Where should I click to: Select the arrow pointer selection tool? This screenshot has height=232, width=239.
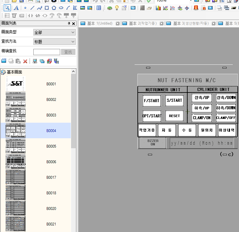[7, 8]
